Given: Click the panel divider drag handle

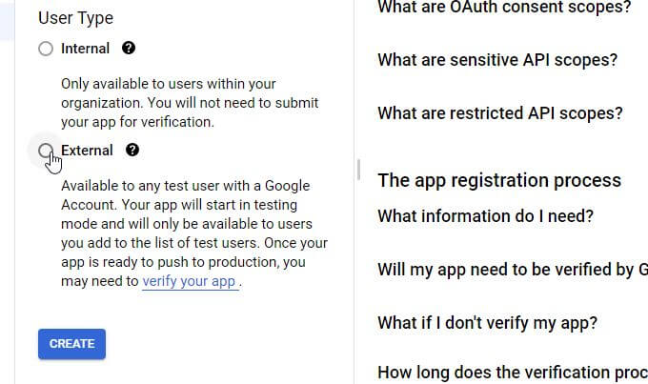Looking at the screenshot, I should click(358, 170).
